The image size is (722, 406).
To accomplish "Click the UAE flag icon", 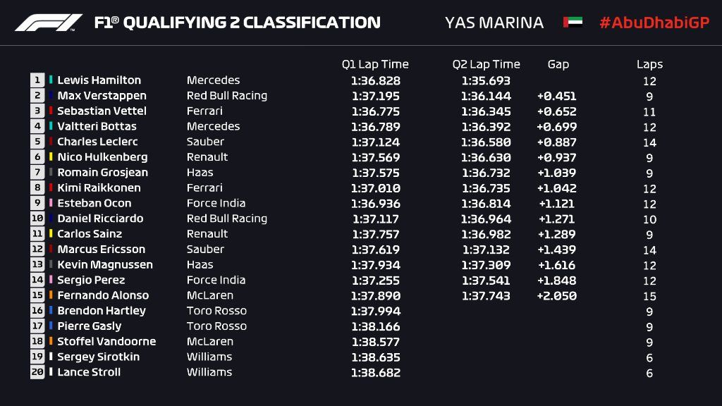I will (572, 23).
